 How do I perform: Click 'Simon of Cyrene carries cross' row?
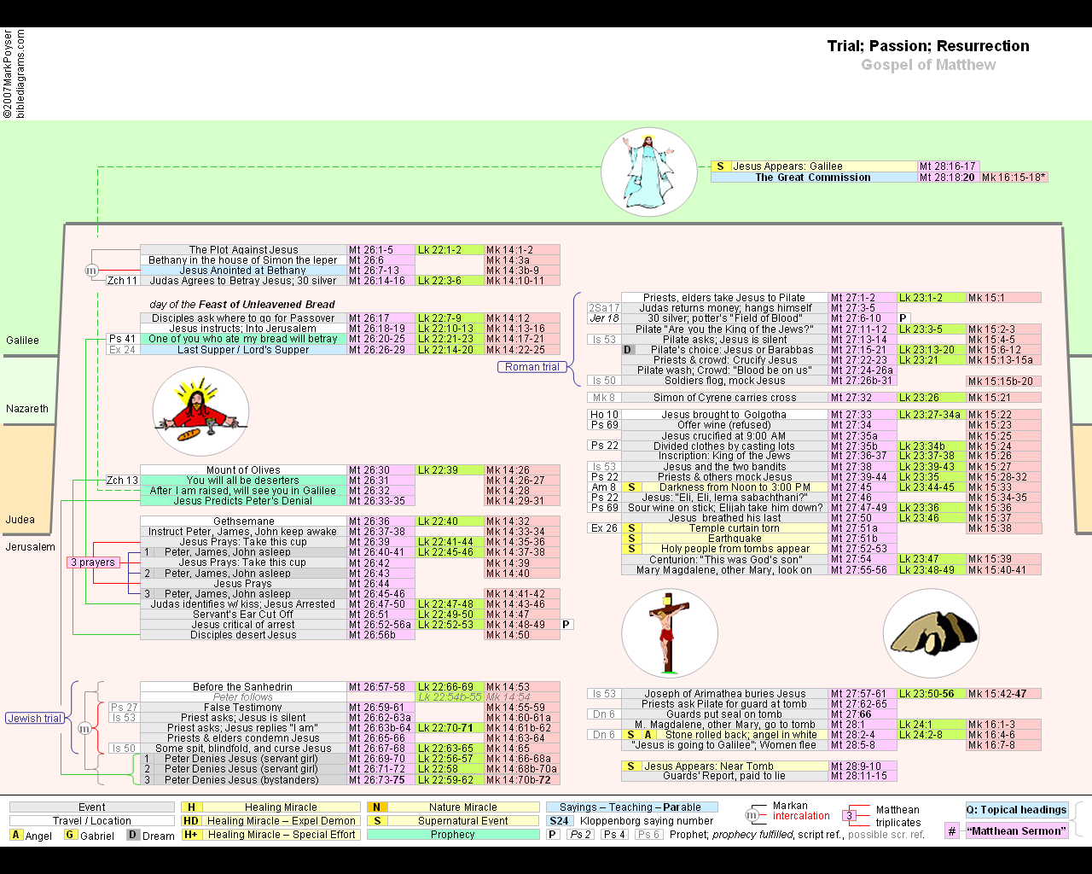pyautogui.click(x=724, y=397)
